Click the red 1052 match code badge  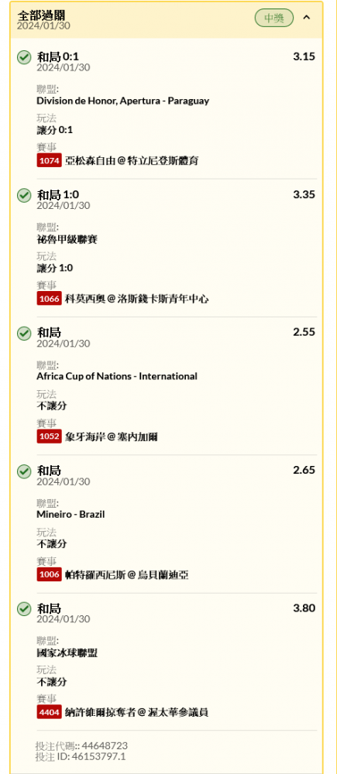pyautogui.click(x=49, y=437)
